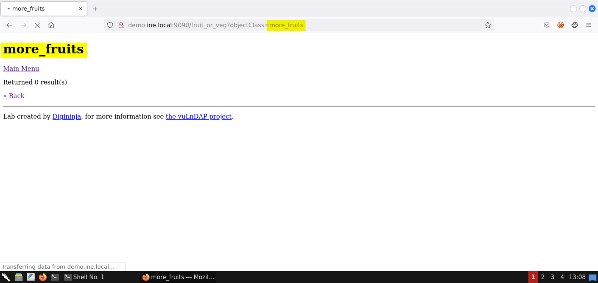This screenshot has width=598, height=283.
Task: Click the URL address bar field
Action: click(374, 25)
